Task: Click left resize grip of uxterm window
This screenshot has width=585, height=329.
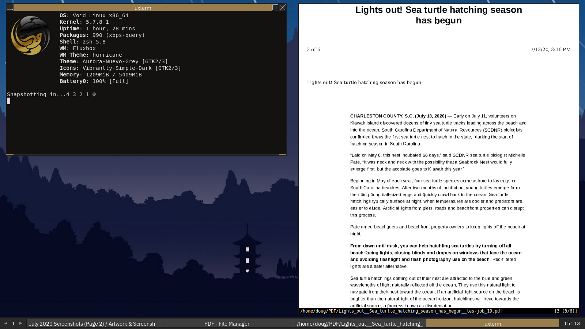Action: tap(10, 155)
